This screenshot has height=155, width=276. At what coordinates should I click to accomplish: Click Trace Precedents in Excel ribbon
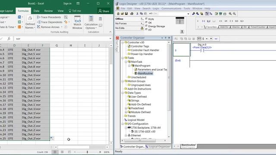pyautogui.click(x=49, y=17)
